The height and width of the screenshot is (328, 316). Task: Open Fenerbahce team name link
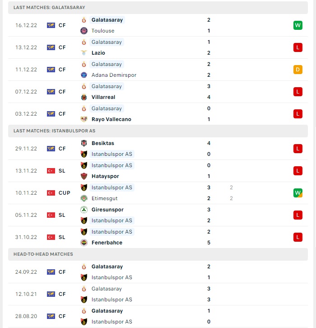coord(107,243)
